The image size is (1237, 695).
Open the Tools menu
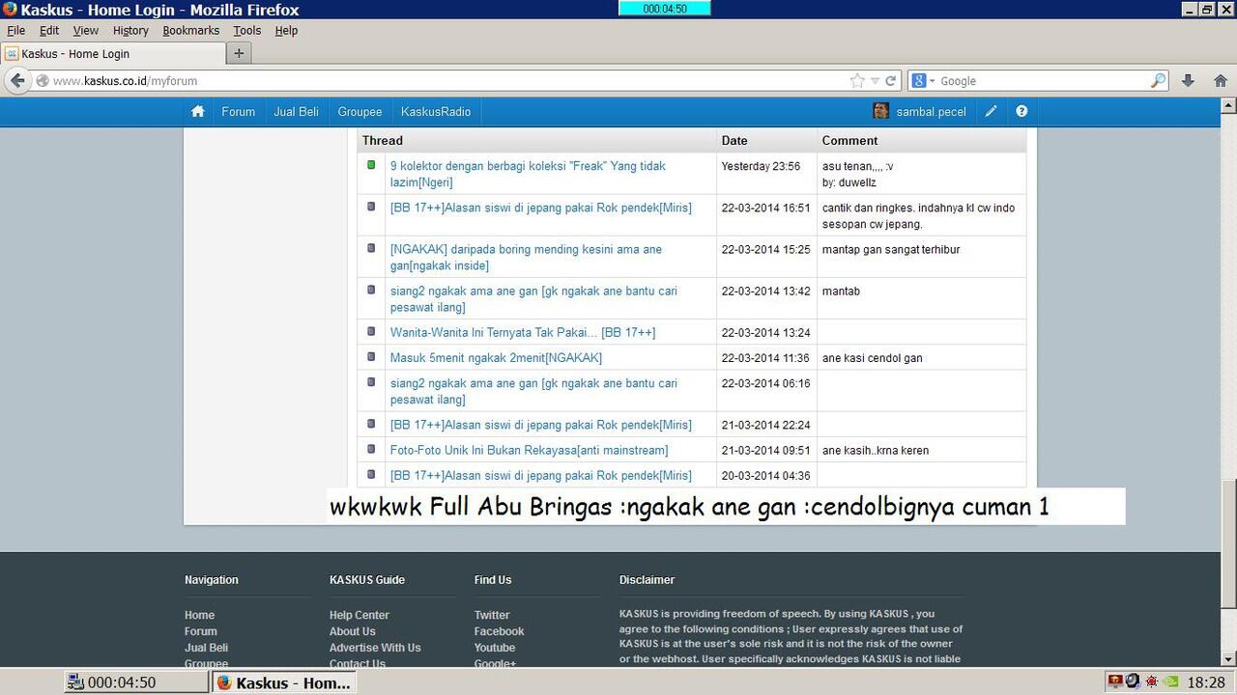(246, 30)
